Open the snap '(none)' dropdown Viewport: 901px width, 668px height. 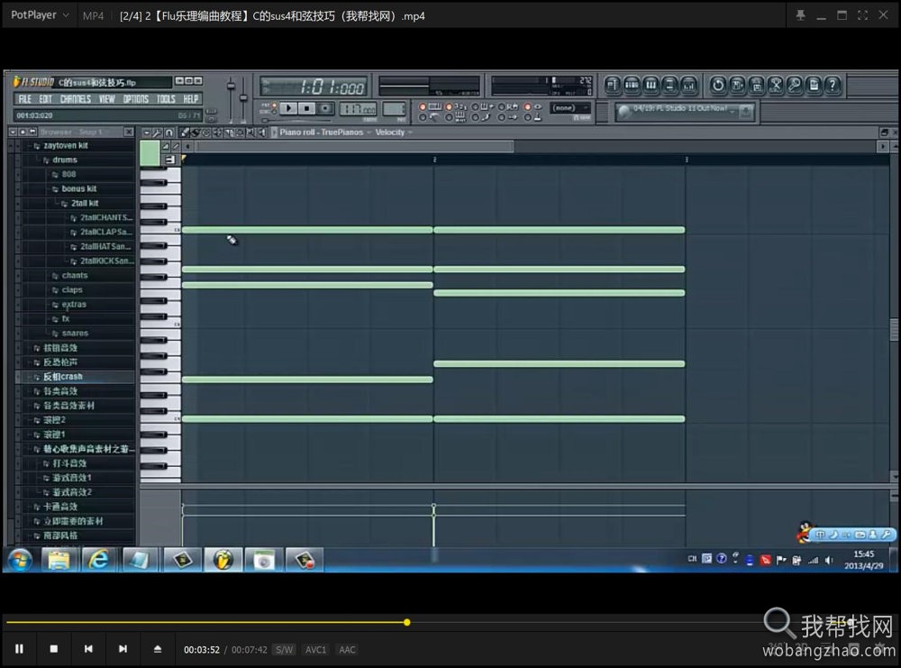pos(570,108)
